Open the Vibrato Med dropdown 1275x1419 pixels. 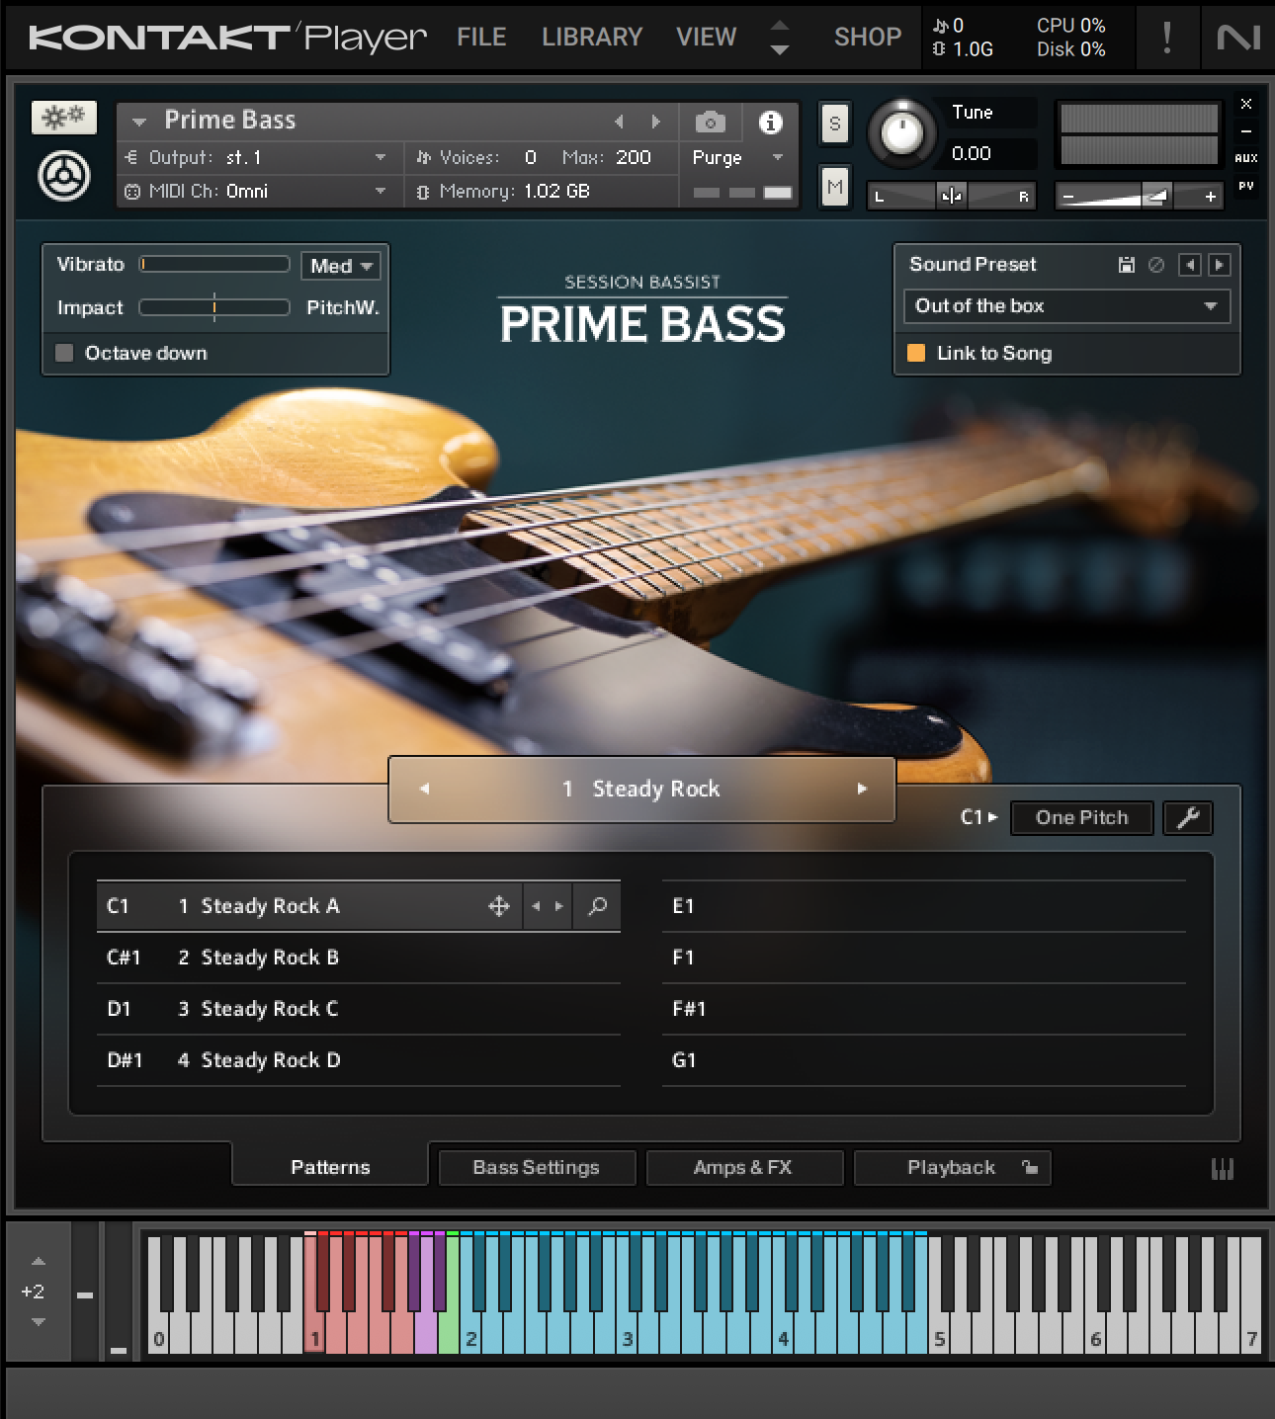tap(340, 266)
